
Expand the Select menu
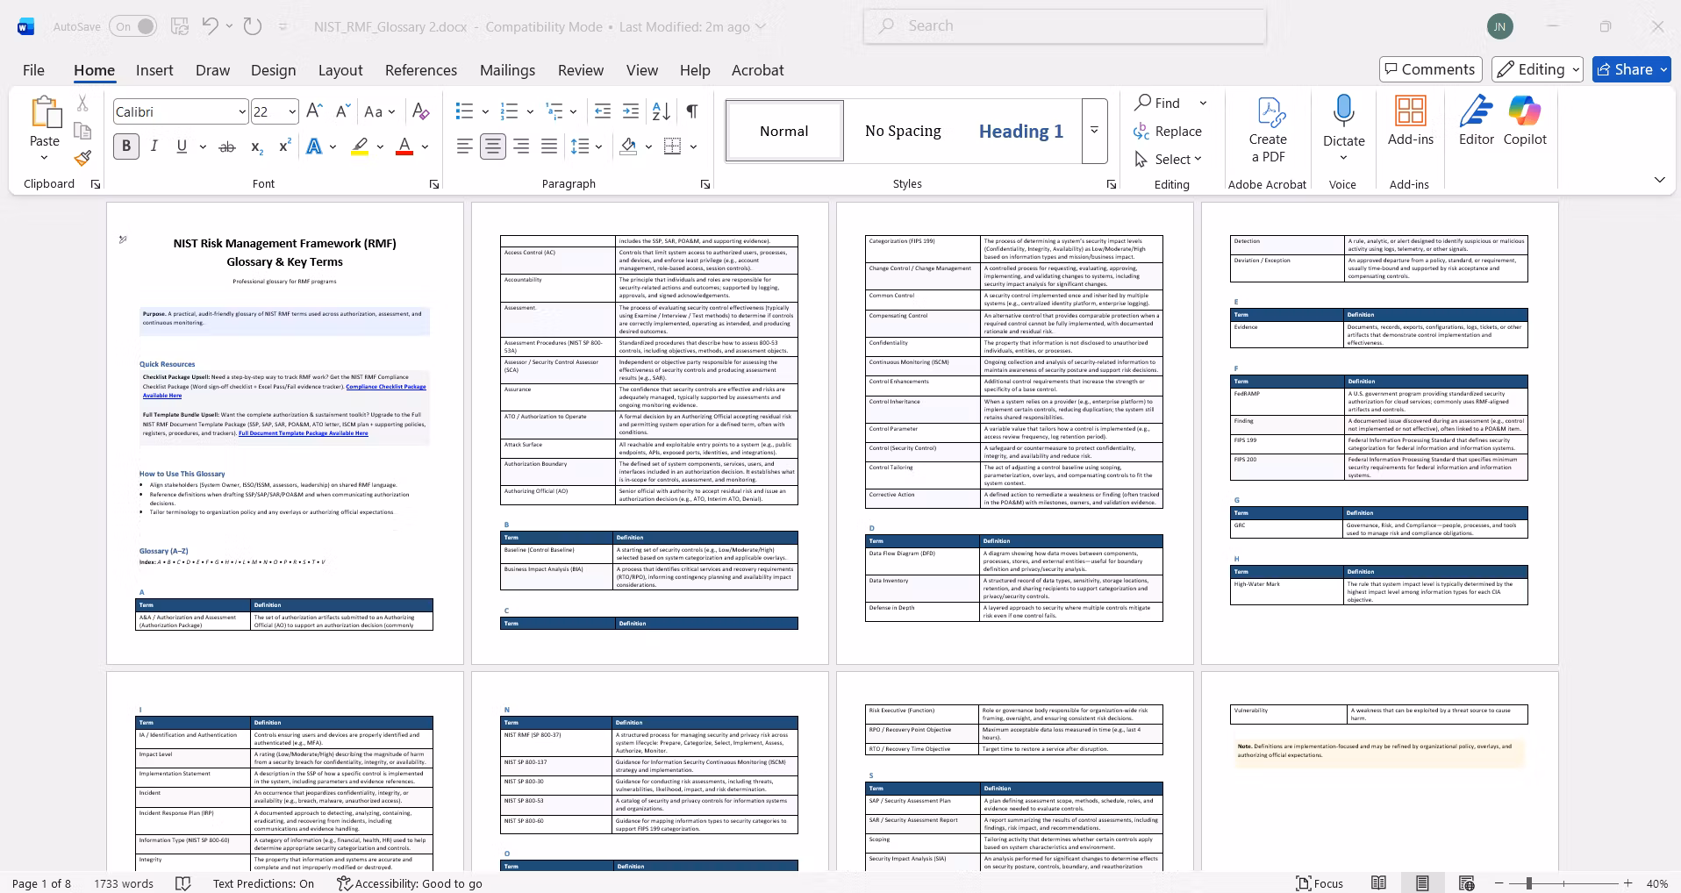pyautogui.click(x=1168, y=159)
